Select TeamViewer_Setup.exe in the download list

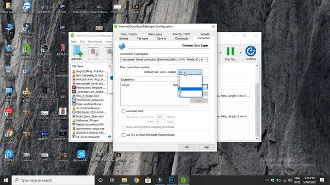[x=90, y=100]
